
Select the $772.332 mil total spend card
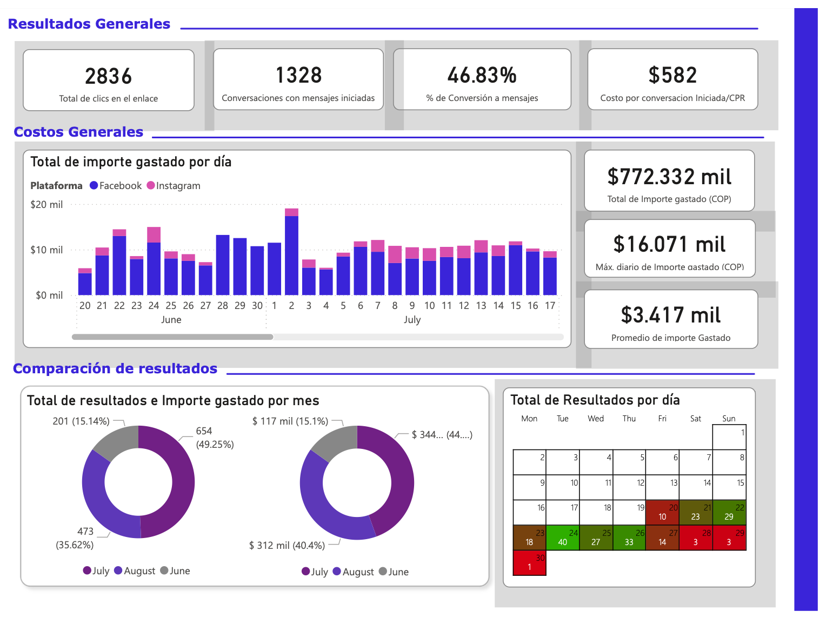pyautogui.click(x=669, y=181)
